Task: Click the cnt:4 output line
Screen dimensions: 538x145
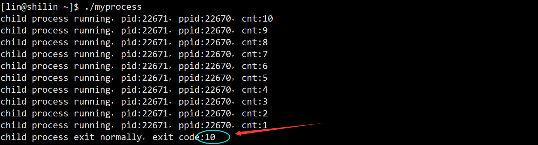Action: pos(134,90)
